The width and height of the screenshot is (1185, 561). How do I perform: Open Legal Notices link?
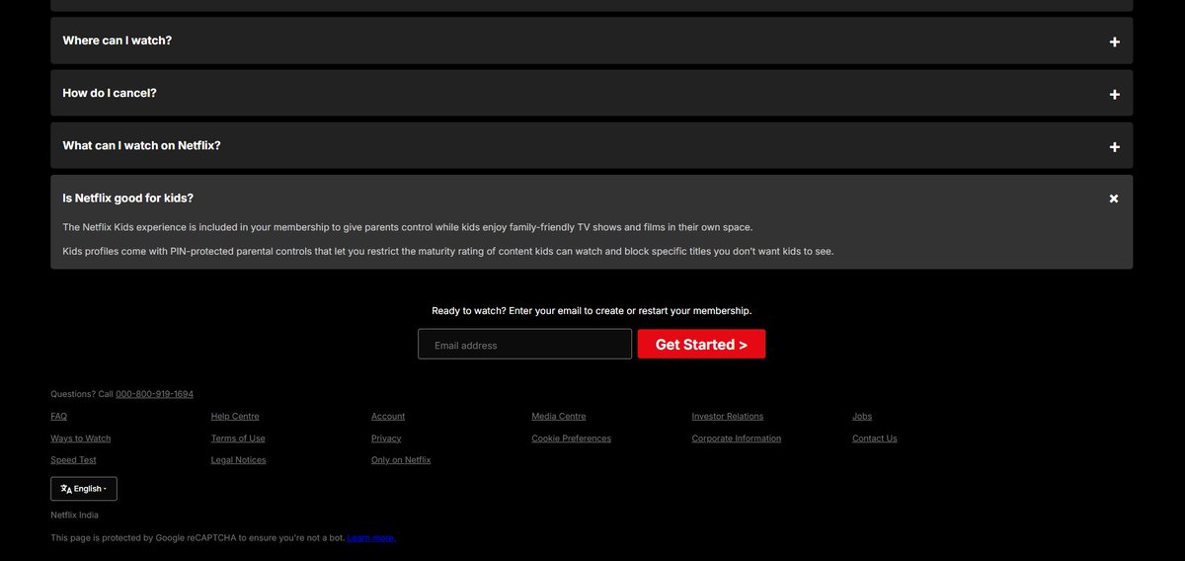tap(238, 460)
